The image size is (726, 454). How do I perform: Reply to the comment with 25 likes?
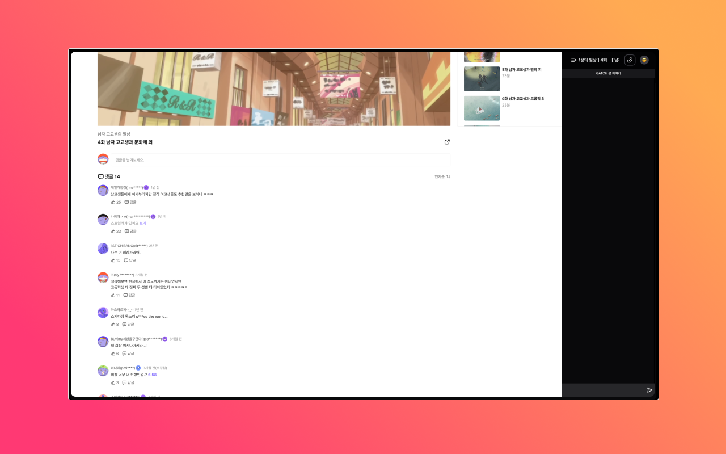click(130, 202)
